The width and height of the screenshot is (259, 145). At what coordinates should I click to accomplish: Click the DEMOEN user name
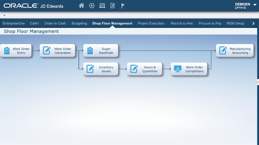point(243,4)
